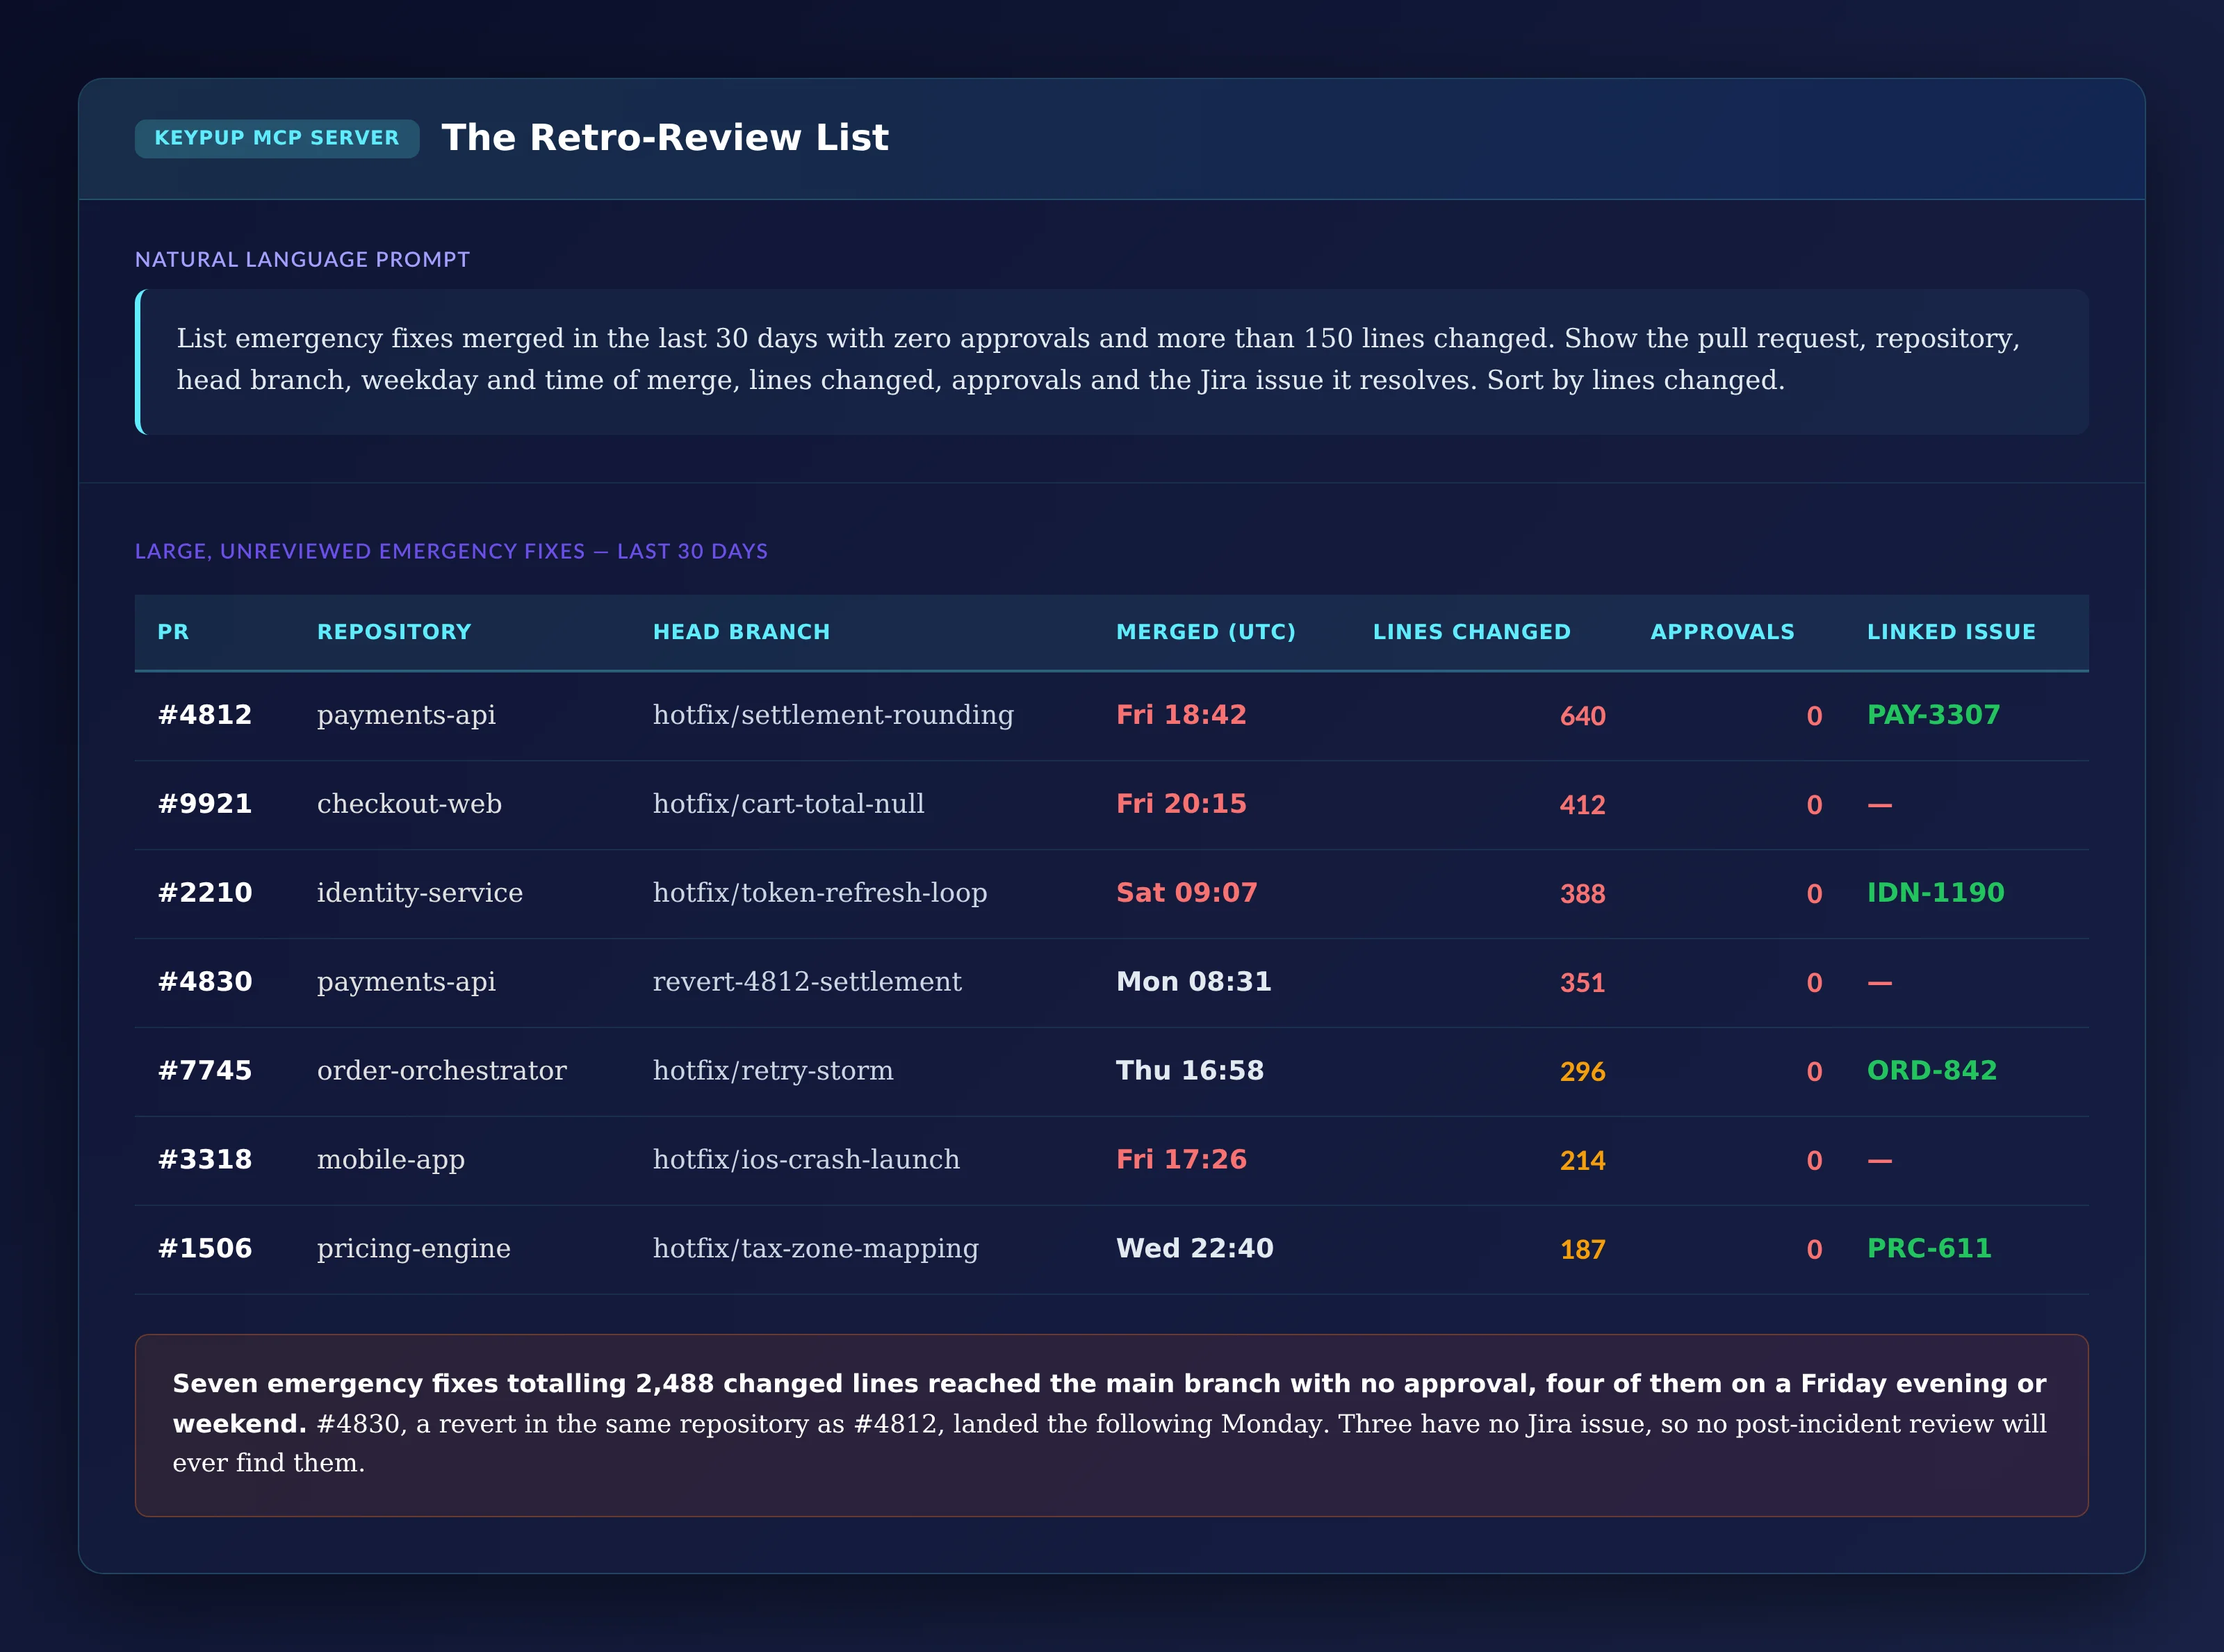Click the Linked Issue column header
This screenshot has height=1652, width=2224.
[x=1951, y=632]
